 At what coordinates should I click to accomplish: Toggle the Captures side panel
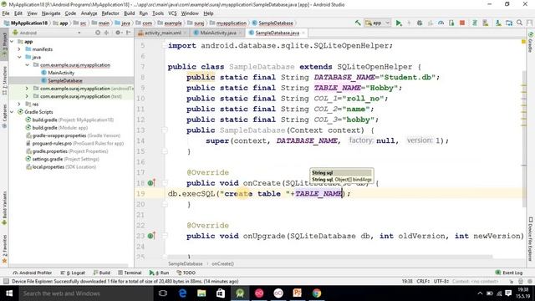pos(4,116)
